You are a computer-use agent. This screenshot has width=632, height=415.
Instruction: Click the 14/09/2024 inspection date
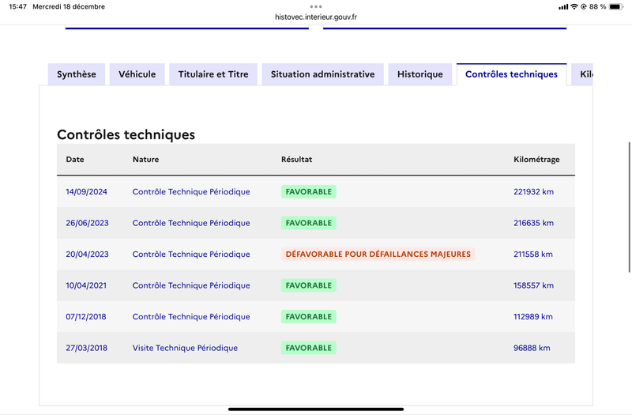(87, 191)
